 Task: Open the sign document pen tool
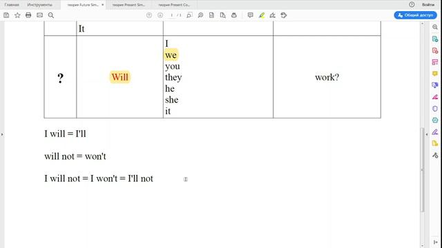[273, 15]
